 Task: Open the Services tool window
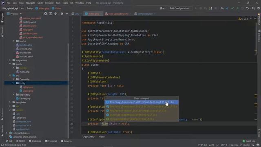[66, 141]
